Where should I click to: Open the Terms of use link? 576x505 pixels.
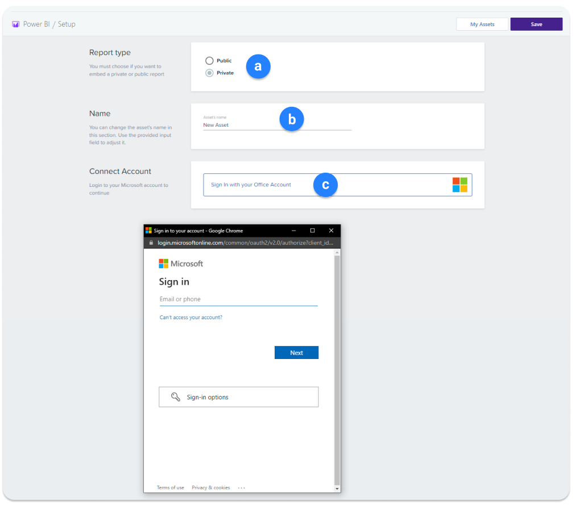click(171, 488)
